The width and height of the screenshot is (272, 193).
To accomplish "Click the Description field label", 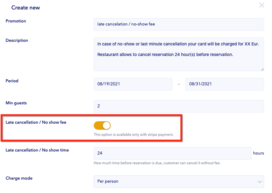I will pos(17,41).
